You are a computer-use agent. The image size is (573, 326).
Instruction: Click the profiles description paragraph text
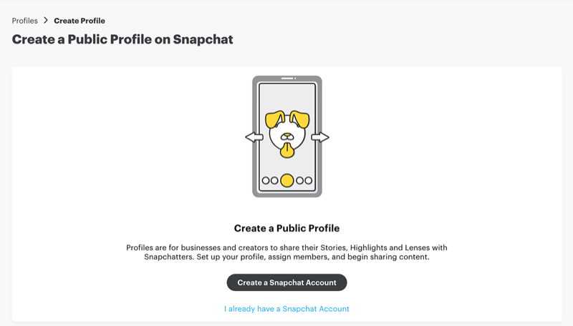287,252
